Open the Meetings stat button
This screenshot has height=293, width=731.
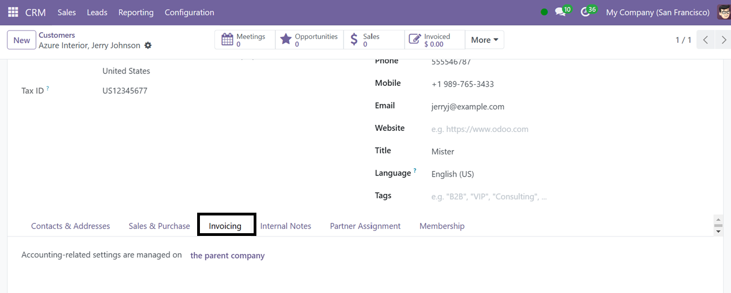pos(245,40)
